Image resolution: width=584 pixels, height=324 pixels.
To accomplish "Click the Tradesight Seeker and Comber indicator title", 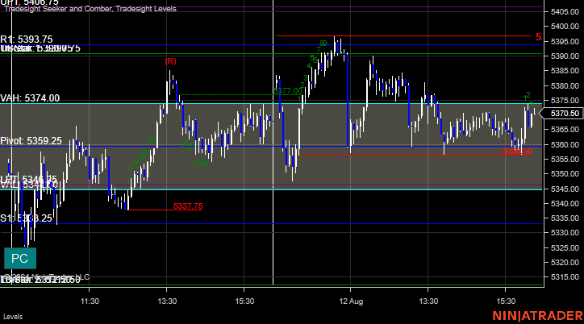I will [x=90, y=9].
